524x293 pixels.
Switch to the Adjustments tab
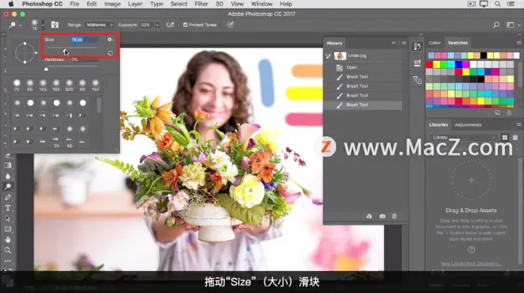[468, 124]
